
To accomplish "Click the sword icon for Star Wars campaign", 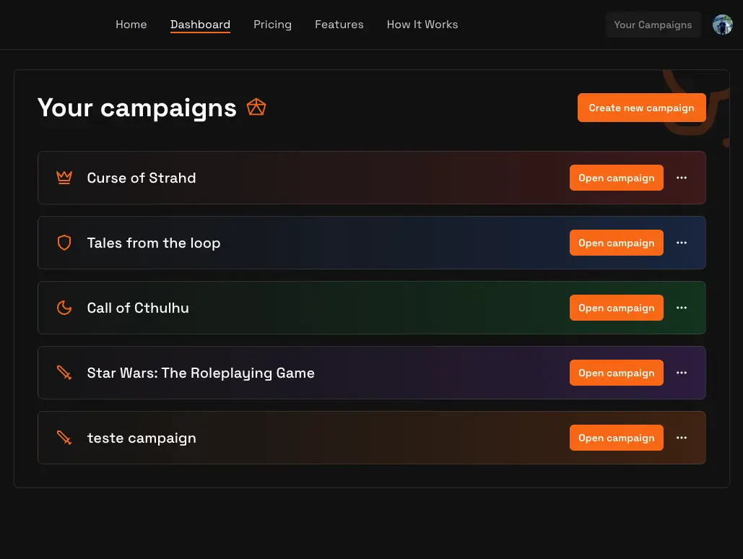I will point(64,373).
